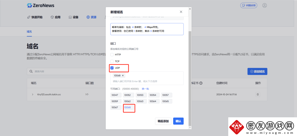Enable the TCP port checkbox
The height and width of the screenshot is (136, 297).
112,61
